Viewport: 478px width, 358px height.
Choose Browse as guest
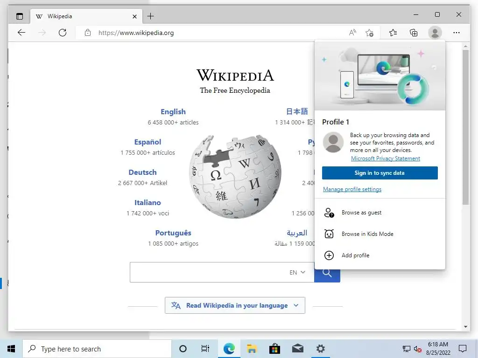380,213
